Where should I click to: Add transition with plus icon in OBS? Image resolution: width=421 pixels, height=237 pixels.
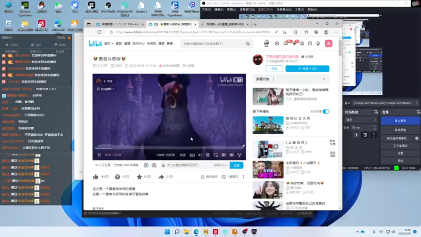(356, 135)
